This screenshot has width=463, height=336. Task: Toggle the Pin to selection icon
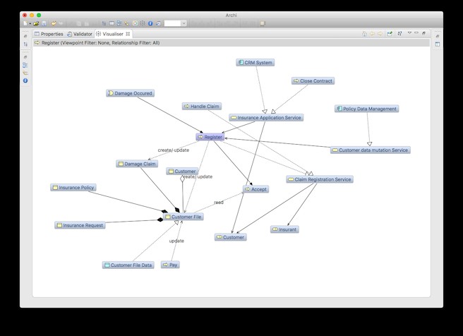[x=390, y=34]
